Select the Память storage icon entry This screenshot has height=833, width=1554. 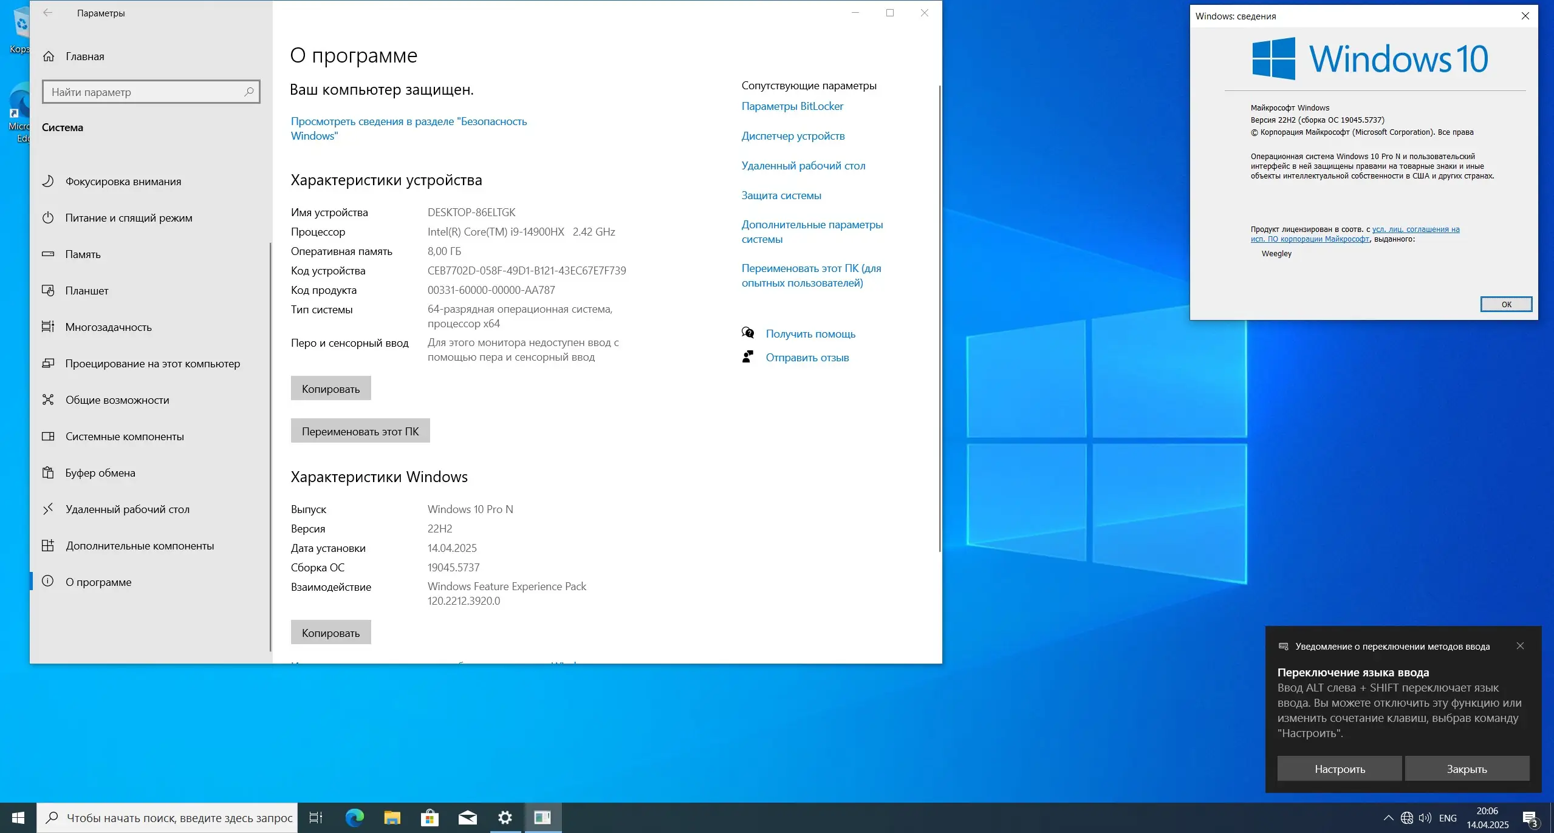click(49, 254)
